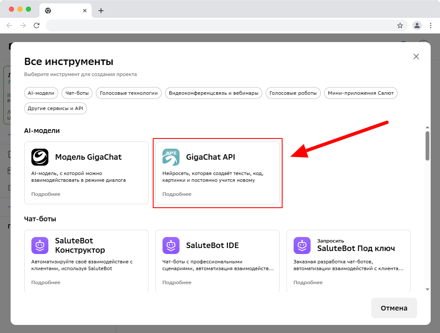Open Подробнее under Модель GigaChat
This screenshot has height=333, width=440.
[x=46, y=194]
